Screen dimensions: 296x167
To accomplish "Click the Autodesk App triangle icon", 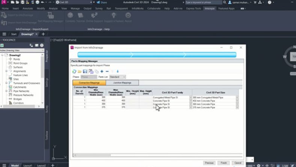I will 260,2.
